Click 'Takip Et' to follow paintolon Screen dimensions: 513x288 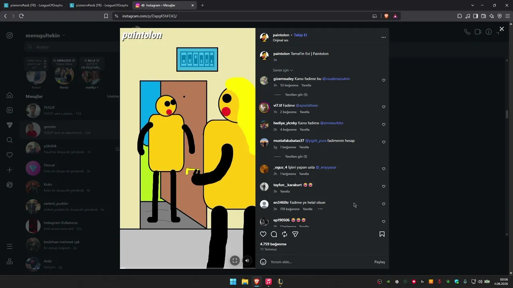click(x=300, y=35)
